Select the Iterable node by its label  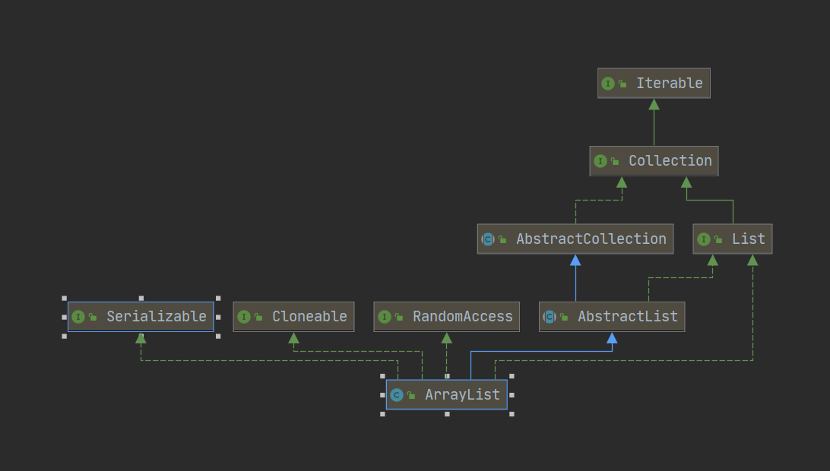point(669,84)
